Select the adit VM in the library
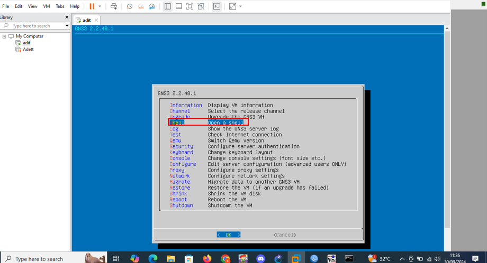487x263 pixels. (26, 43)
